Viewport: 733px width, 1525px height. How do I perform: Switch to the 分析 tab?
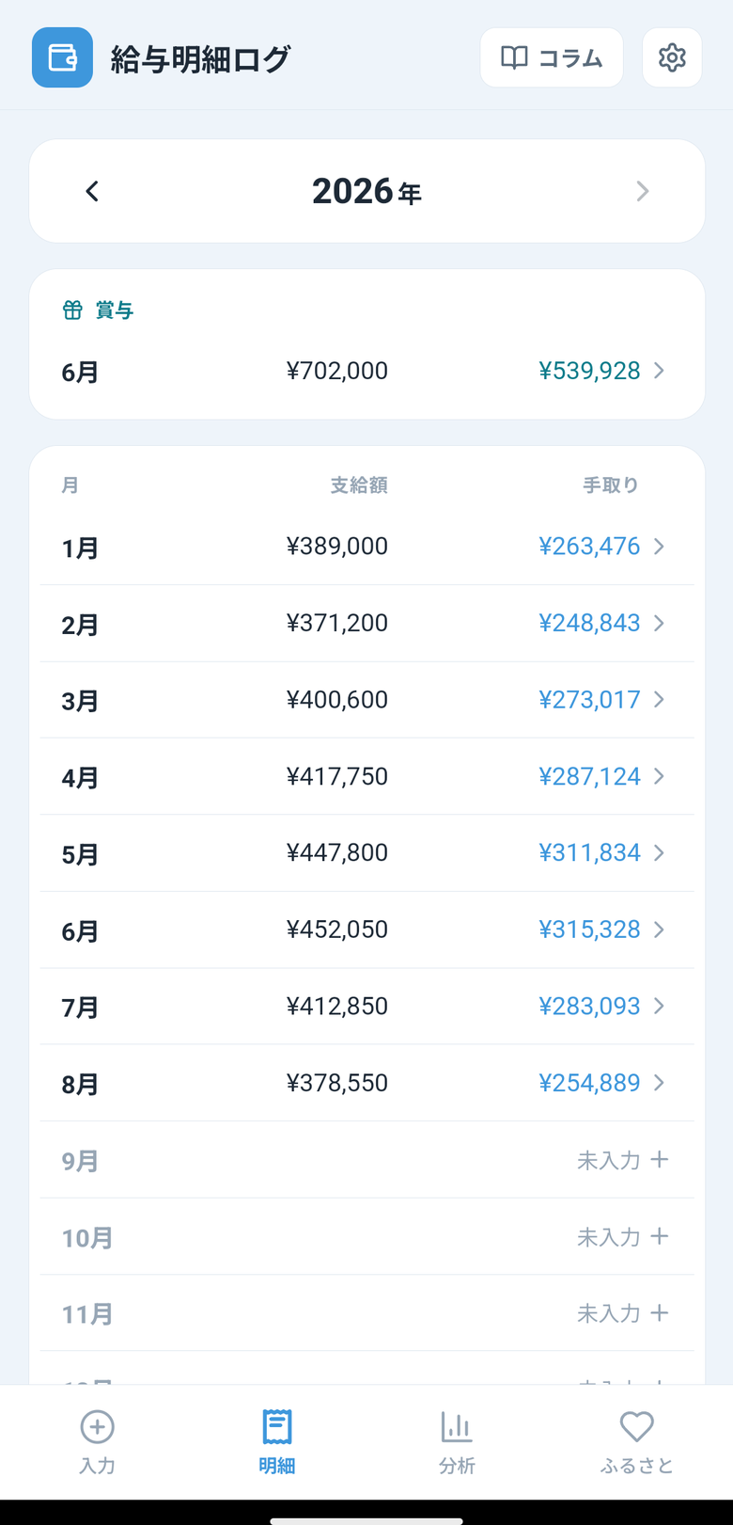coord(457,1442)
